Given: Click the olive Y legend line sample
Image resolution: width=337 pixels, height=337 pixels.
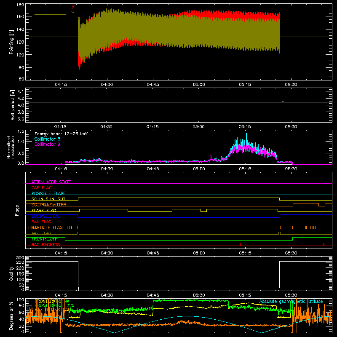Looking at the screenshot, I should tap(50, 14).
